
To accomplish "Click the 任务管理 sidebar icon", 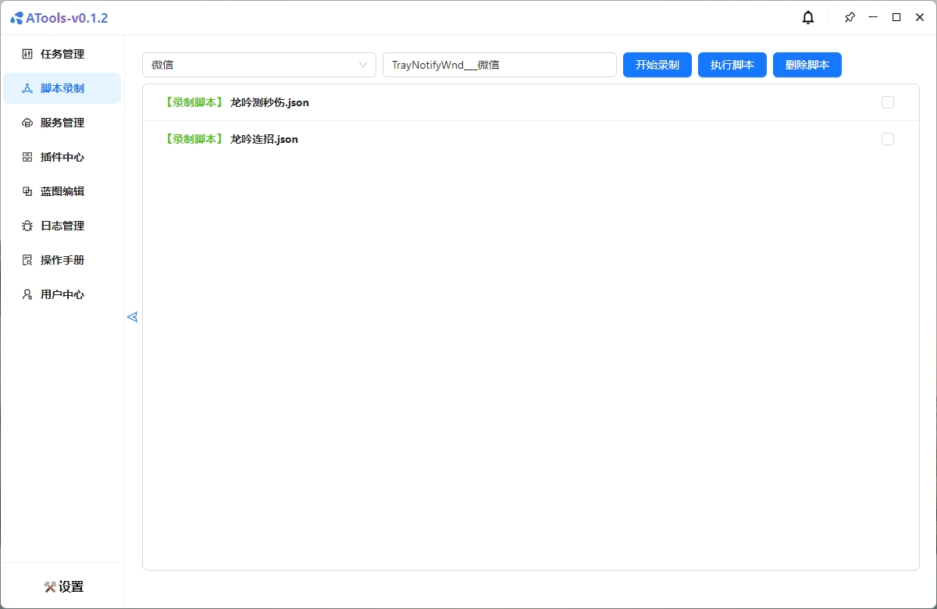I will (x=27, y=54).
